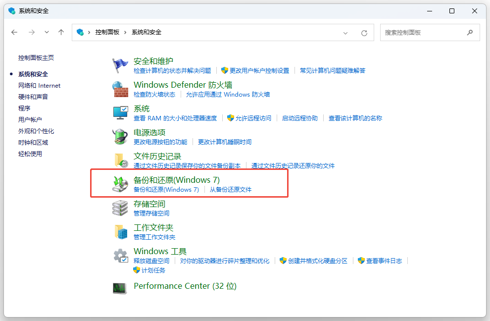Click 检查计算机的状态并解决问题
This screenshot has height=321, width=490.
[172, 71]
